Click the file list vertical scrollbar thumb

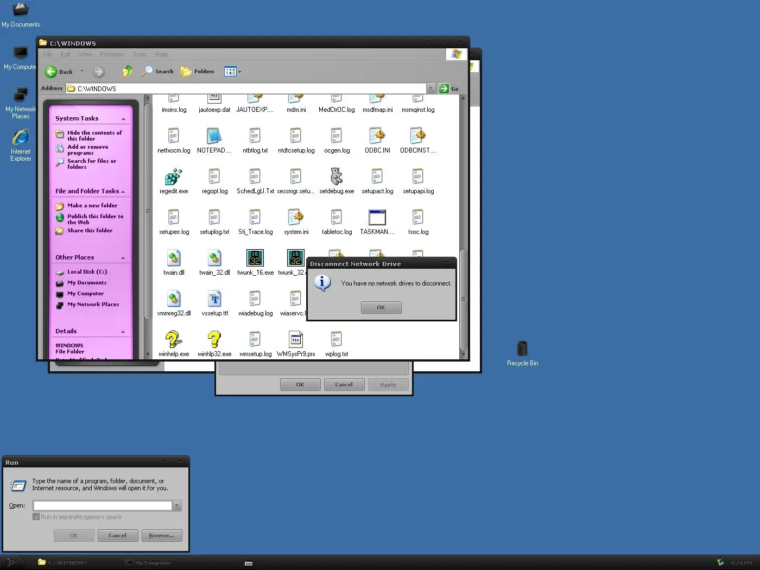pyautogui.click(x=463, y=299)
